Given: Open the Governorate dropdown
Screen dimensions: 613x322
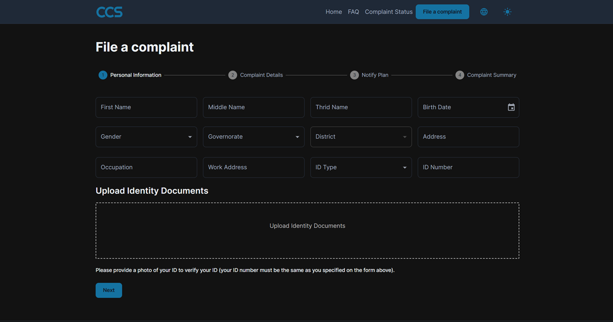Looking at the screenshot, I should 253,137.
